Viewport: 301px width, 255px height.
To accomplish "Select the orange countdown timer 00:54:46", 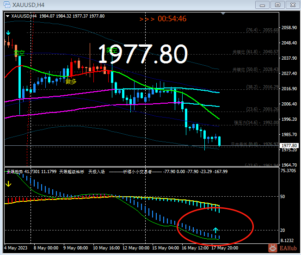I will (x=172, y=19).
